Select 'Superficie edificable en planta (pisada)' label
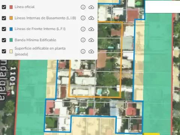180x135 pixels. pyautogui.click(x=40, y=51)
